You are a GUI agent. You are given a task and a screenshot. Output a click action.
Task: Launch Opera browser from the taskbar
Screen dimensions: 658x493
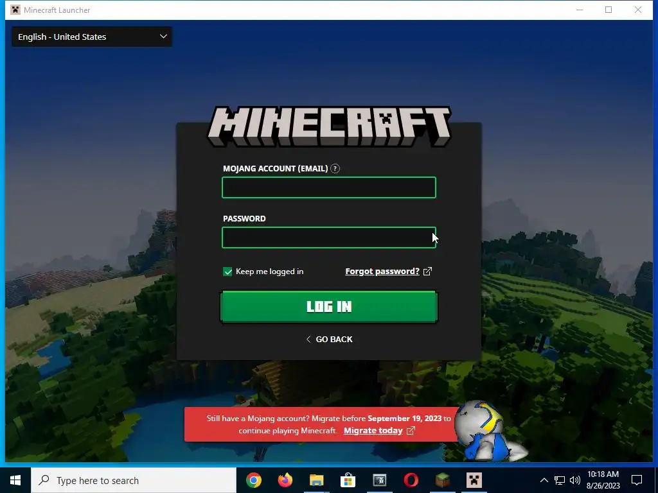coord(411,480)
